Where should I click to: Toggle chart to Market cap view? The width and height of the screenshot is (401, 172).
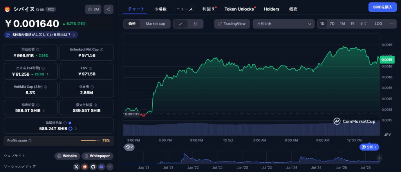[x=155, y=24]
